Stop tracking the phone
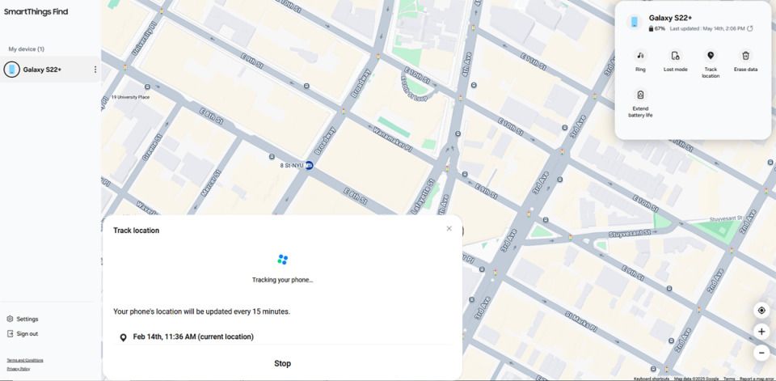 (x=283, y=364)
